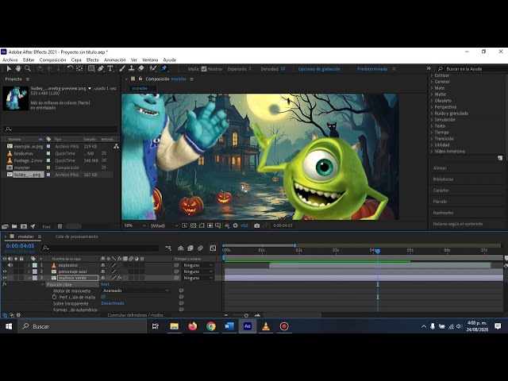
Task: Expand the Simulación effects category
Action: pyautogui.click(x=432, y=120)
